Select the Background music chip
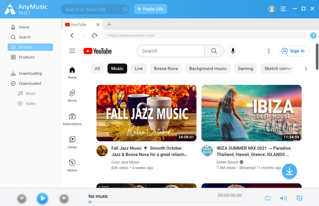 tap(208, 69)
